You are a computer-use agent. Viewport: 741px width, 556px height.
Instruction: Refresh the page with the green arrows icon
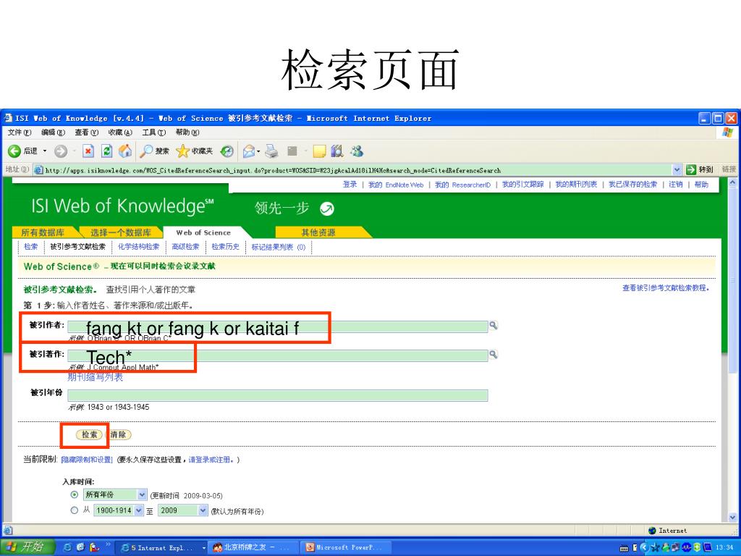coord(107,151)
